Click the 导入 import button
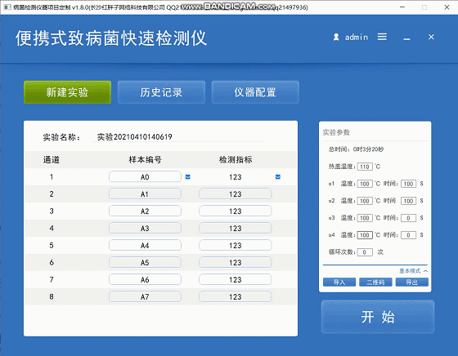The width and height of the screenshot is (458, 356). pos(339,282)
